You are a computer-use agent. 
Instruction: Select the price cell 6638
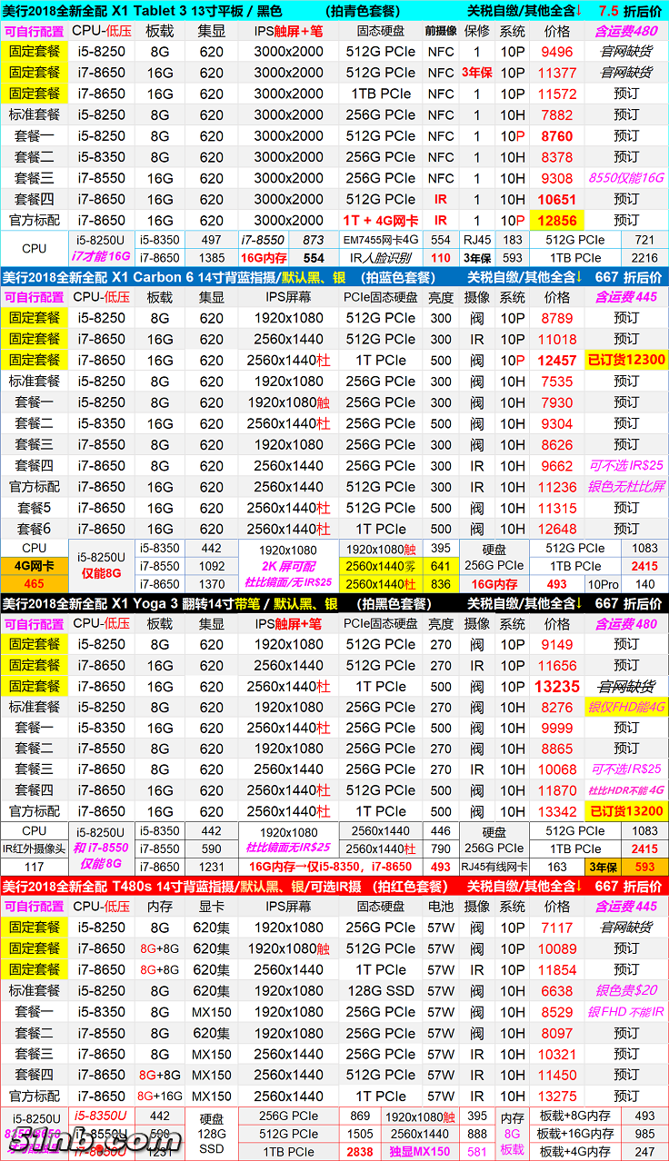coord(557,991)
